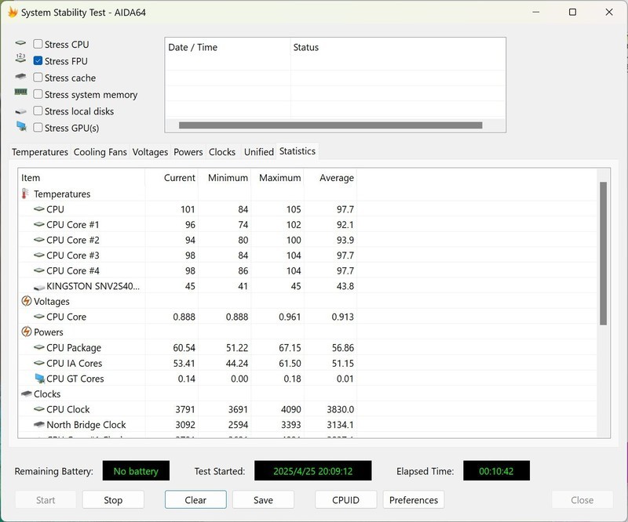Stop the running stability test

[113, 500]
